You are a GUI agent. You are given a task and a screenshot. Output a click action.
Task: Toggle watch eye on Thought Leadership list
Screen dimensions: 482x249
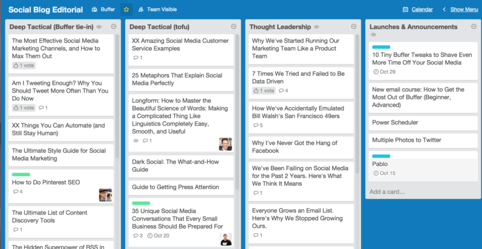[x=317, y=27]
